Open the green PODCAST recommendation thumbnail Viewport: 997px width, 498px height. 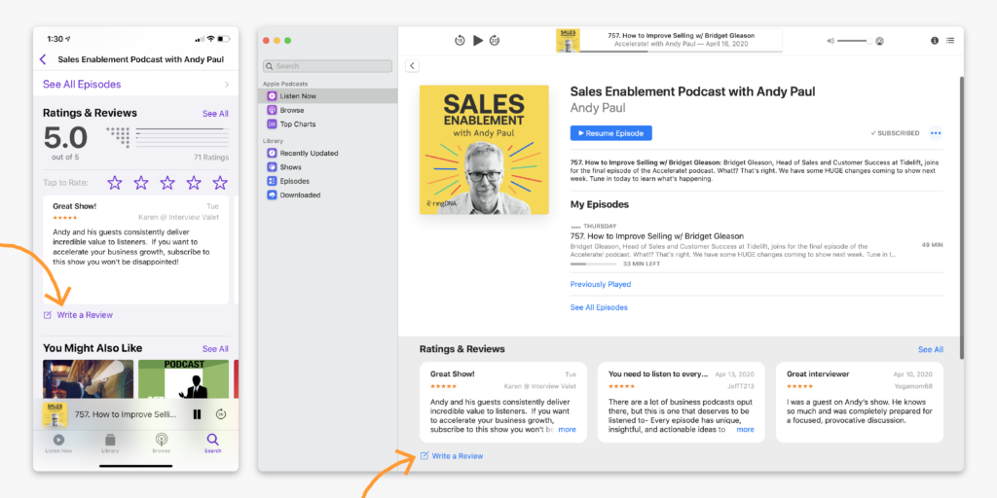[x=184, y=379]
